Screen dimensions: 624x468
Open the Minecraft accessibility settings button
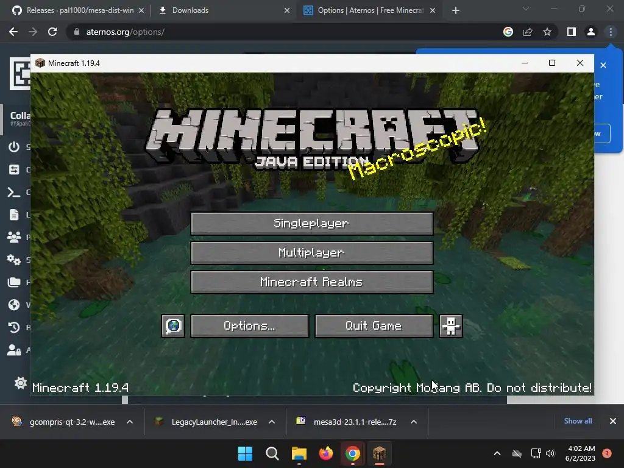pyautogui.click(x=450, y=326)
